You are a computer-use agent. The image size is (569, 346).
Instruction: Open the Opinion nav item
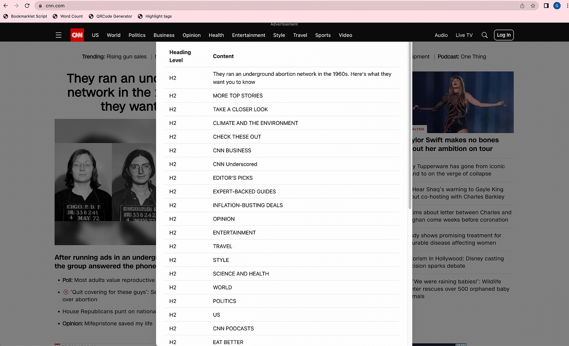coord(192,35)
